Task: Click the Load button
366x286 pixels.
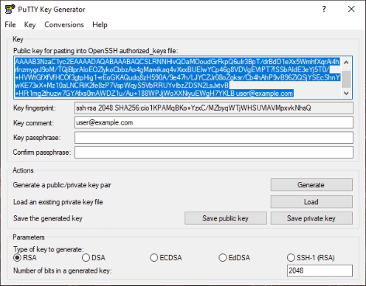Action: (311, 202)
